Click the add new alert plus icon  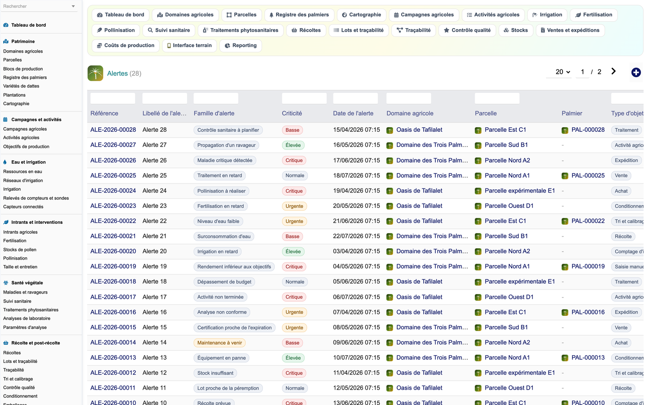tap(636, 72)
